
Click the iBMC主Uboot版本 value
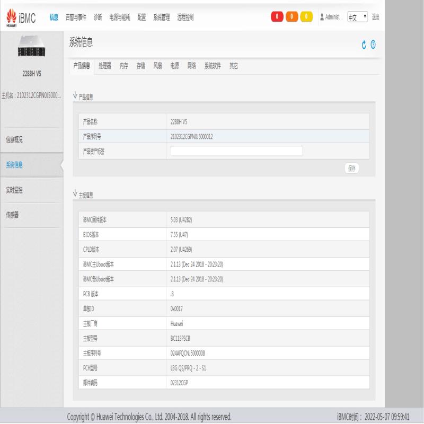[x=197, y=264]
